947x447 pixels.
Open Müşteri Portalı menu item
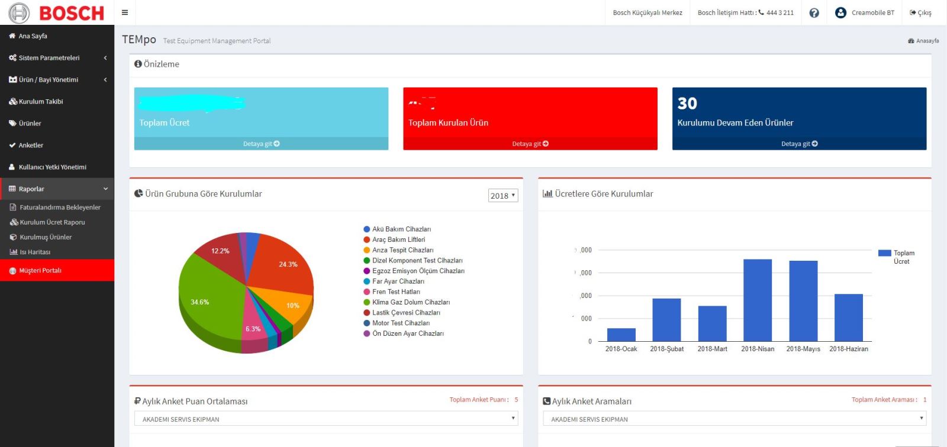(57, 270)
